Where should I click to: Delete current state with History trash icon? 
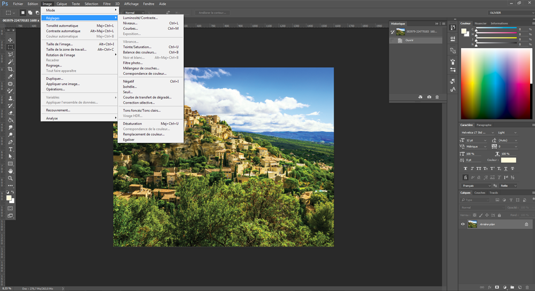(x=437, y=97)
